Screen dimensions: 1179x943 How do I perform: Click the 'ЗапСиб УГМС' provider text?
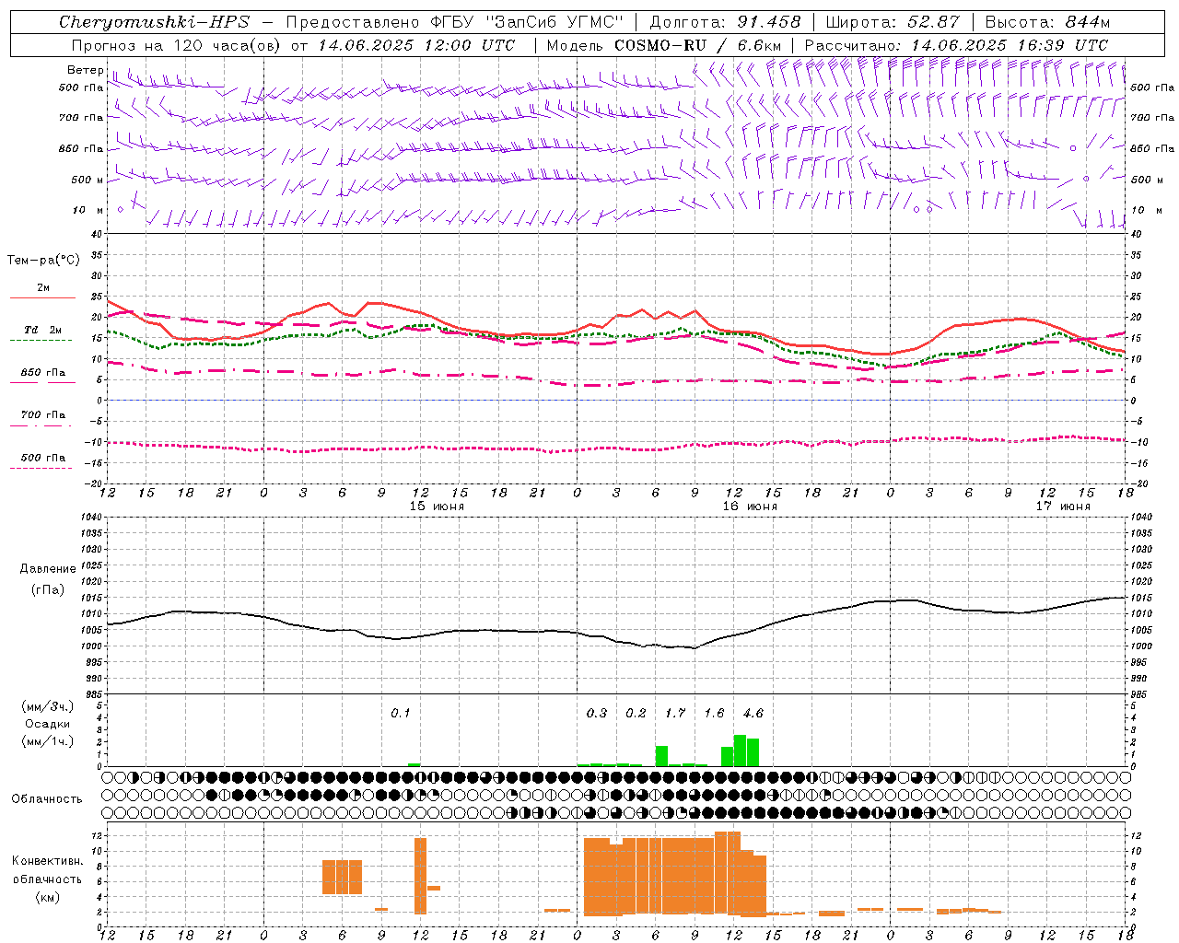click(554, 22)
